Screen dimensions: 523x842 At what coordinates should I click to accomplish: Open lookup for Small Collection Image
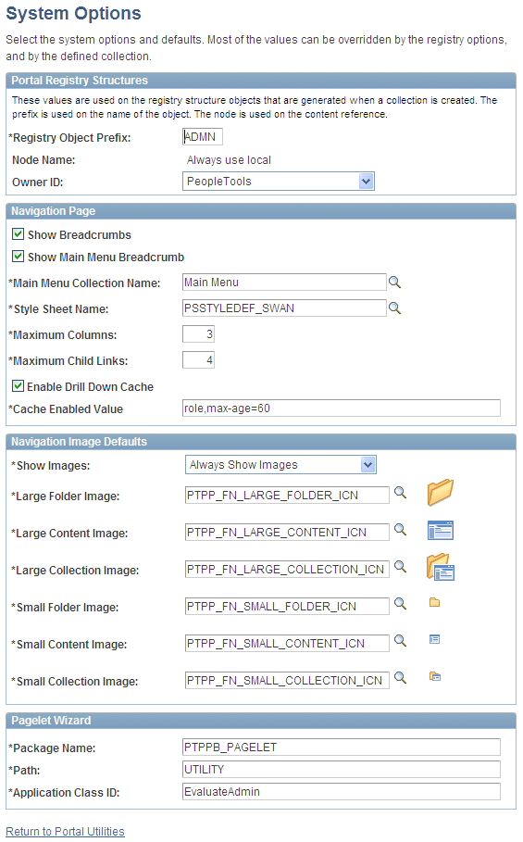(x=400, y=678)
